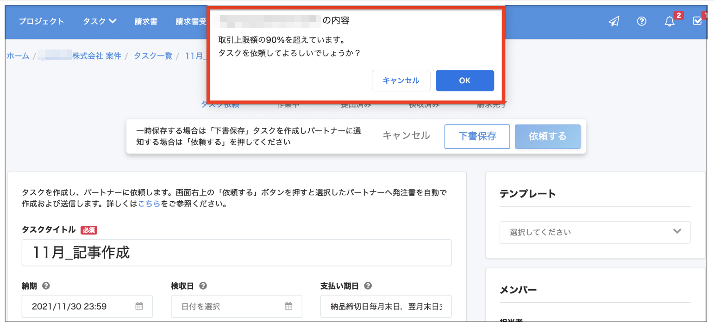Click the paper plane send icon
The image size is (714, 328).
click(x=614, y=21)
